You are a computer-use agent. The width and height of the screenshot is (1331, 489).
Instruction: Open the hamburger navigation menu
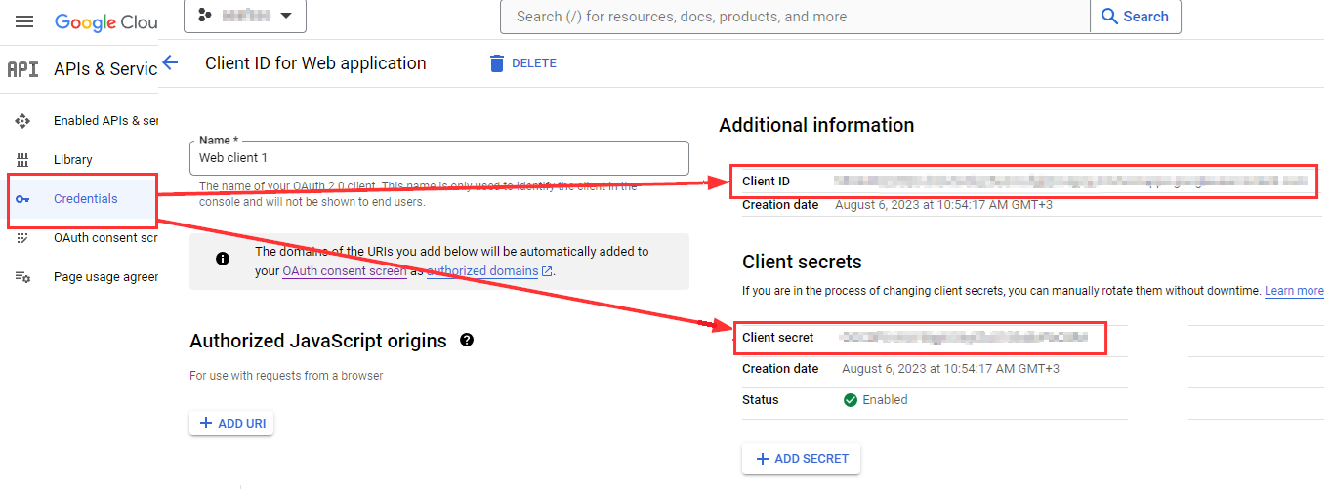pos(24,21)
